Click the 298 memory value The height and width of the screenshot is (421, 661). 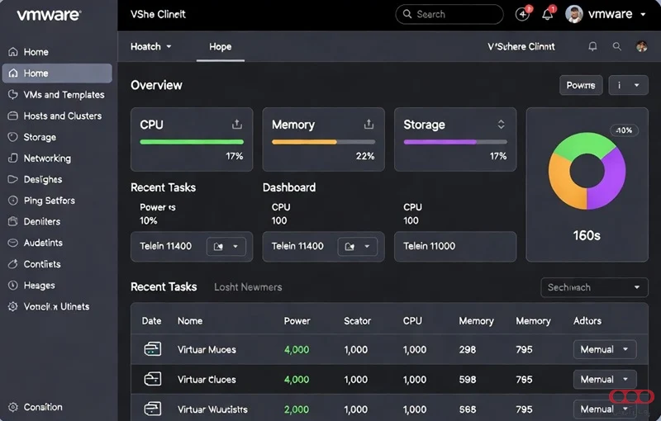point(468,349)
